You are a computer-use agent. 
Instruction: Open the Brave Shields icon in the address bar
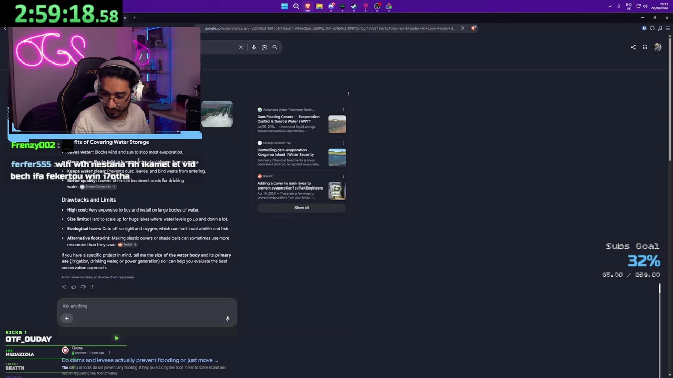[473, 28]
